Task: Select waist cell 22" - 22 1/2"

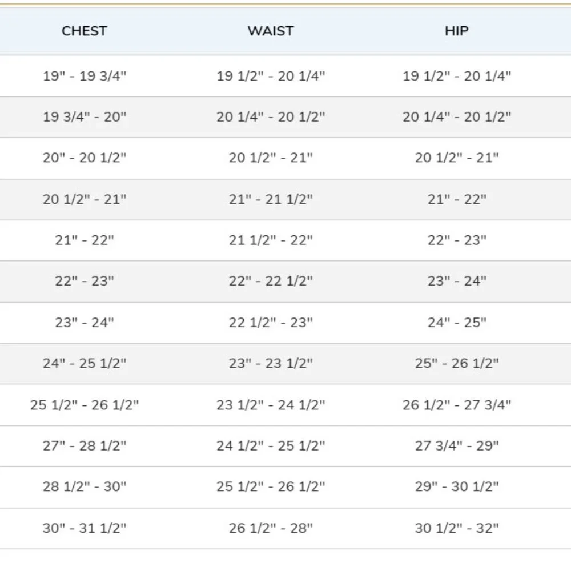Action: tap(271, 281)
